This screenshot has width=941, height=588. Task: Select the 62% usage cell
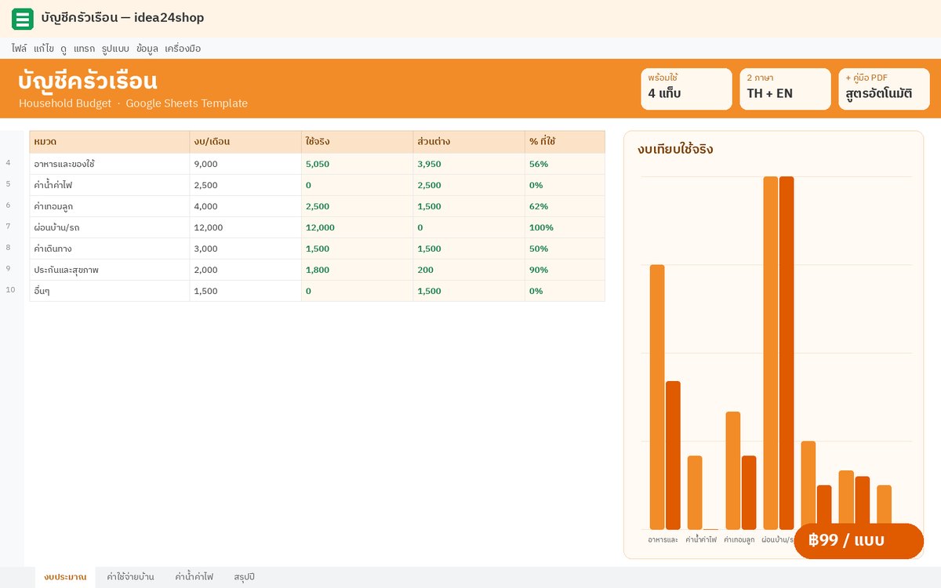(565, 206)
